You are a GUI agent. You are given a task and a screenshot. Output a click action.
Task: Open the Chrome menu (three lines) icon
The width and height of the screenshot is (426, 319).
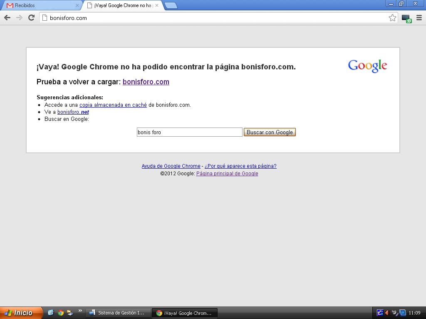[419, 18]
